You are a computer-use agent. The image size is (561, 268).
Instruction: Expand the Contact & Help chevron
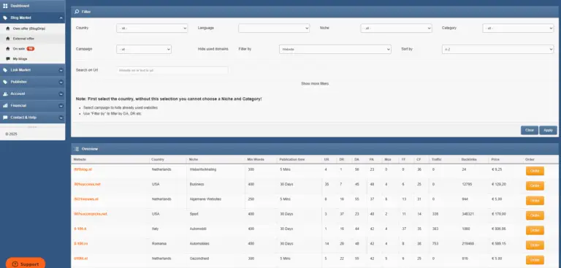click(x=61, y=118)
